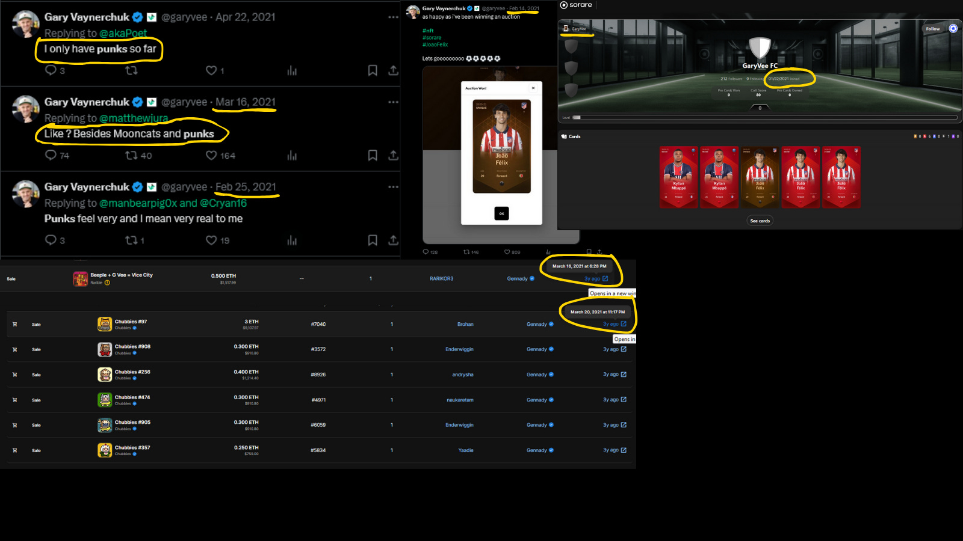
Task: Like the 'I only have punks' tweet
Action: (211, 70)
